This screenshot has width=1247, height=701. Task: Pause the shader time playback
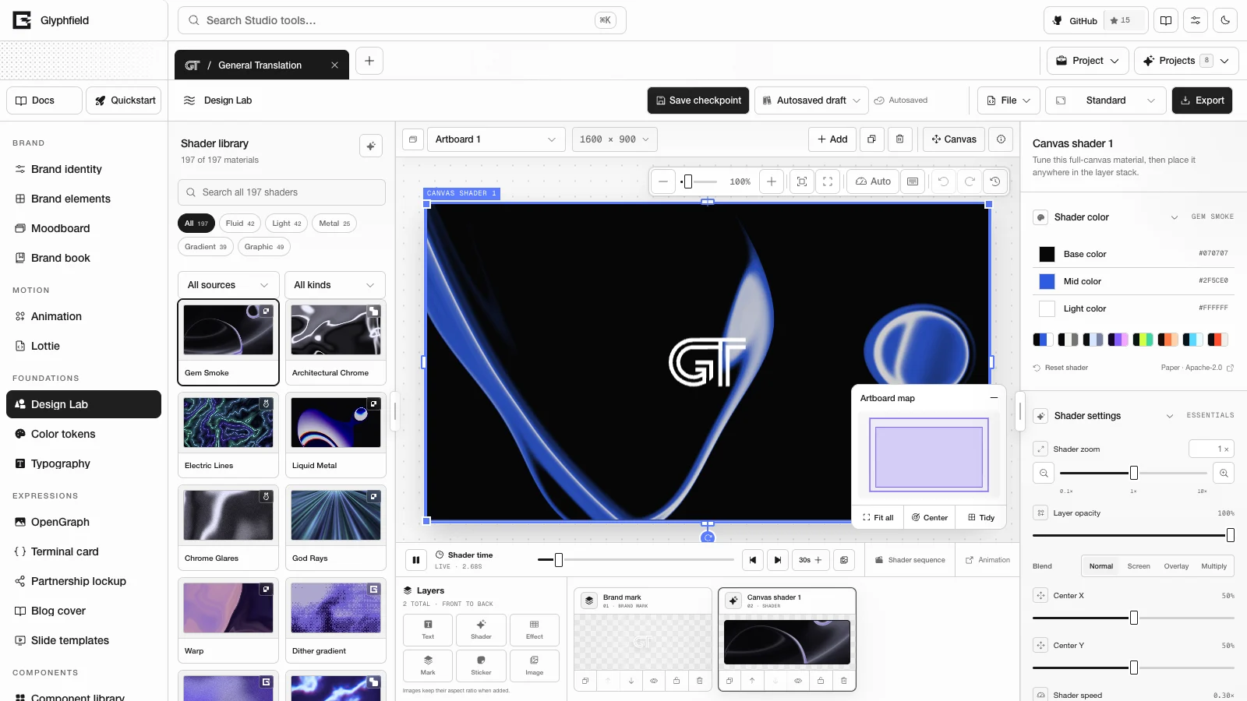[x=416, y=560]
